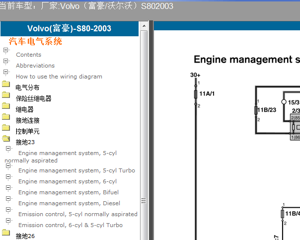Click the Volvo(富豪)-S80-2003 header
300x240 pixels.
[69, 28]
